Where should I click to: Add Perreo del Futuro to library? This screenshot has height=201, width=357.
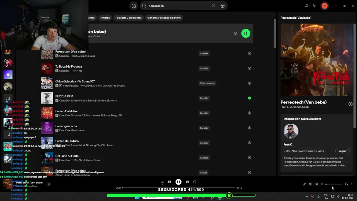[x=249, y=143]
